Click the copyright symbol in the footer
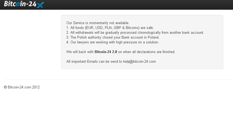233x116 pixels. [5, 87]
